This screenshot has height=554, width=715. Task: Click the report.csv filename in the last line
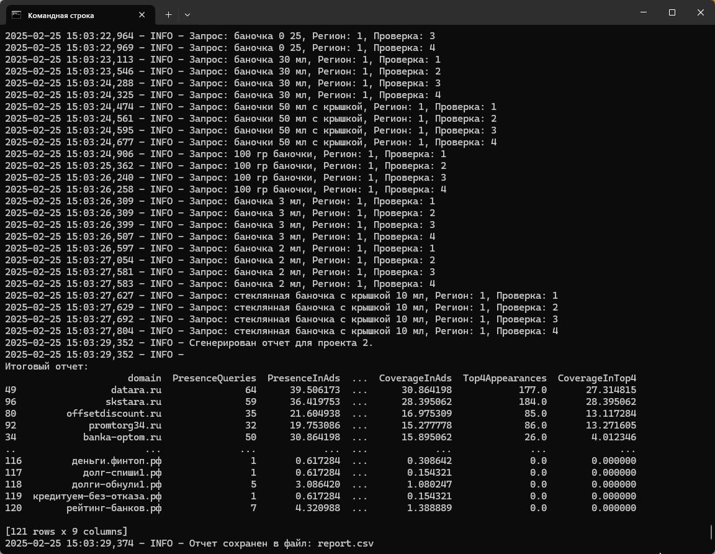[345, 543]
